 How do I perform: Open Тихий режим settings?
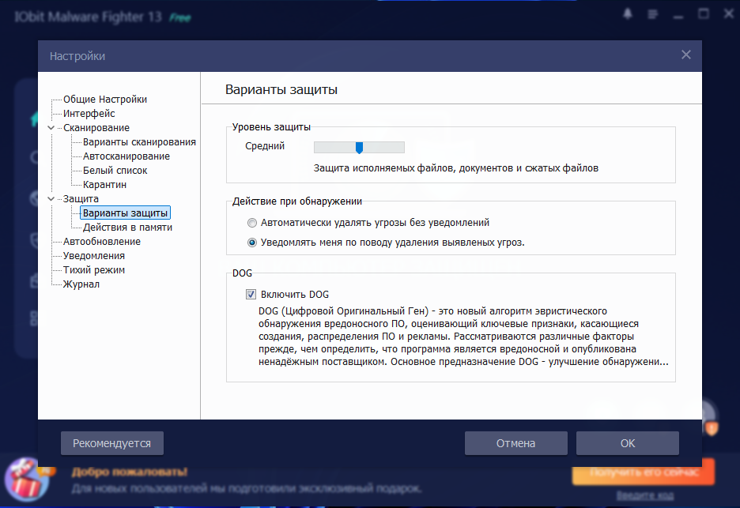93,270
